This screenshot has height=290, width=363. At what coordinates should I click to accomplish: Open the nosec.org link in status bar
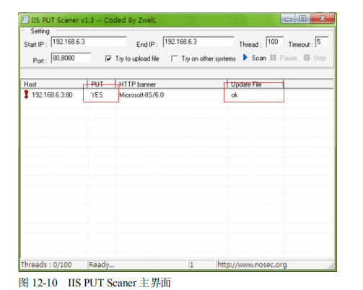click(252, 265)
